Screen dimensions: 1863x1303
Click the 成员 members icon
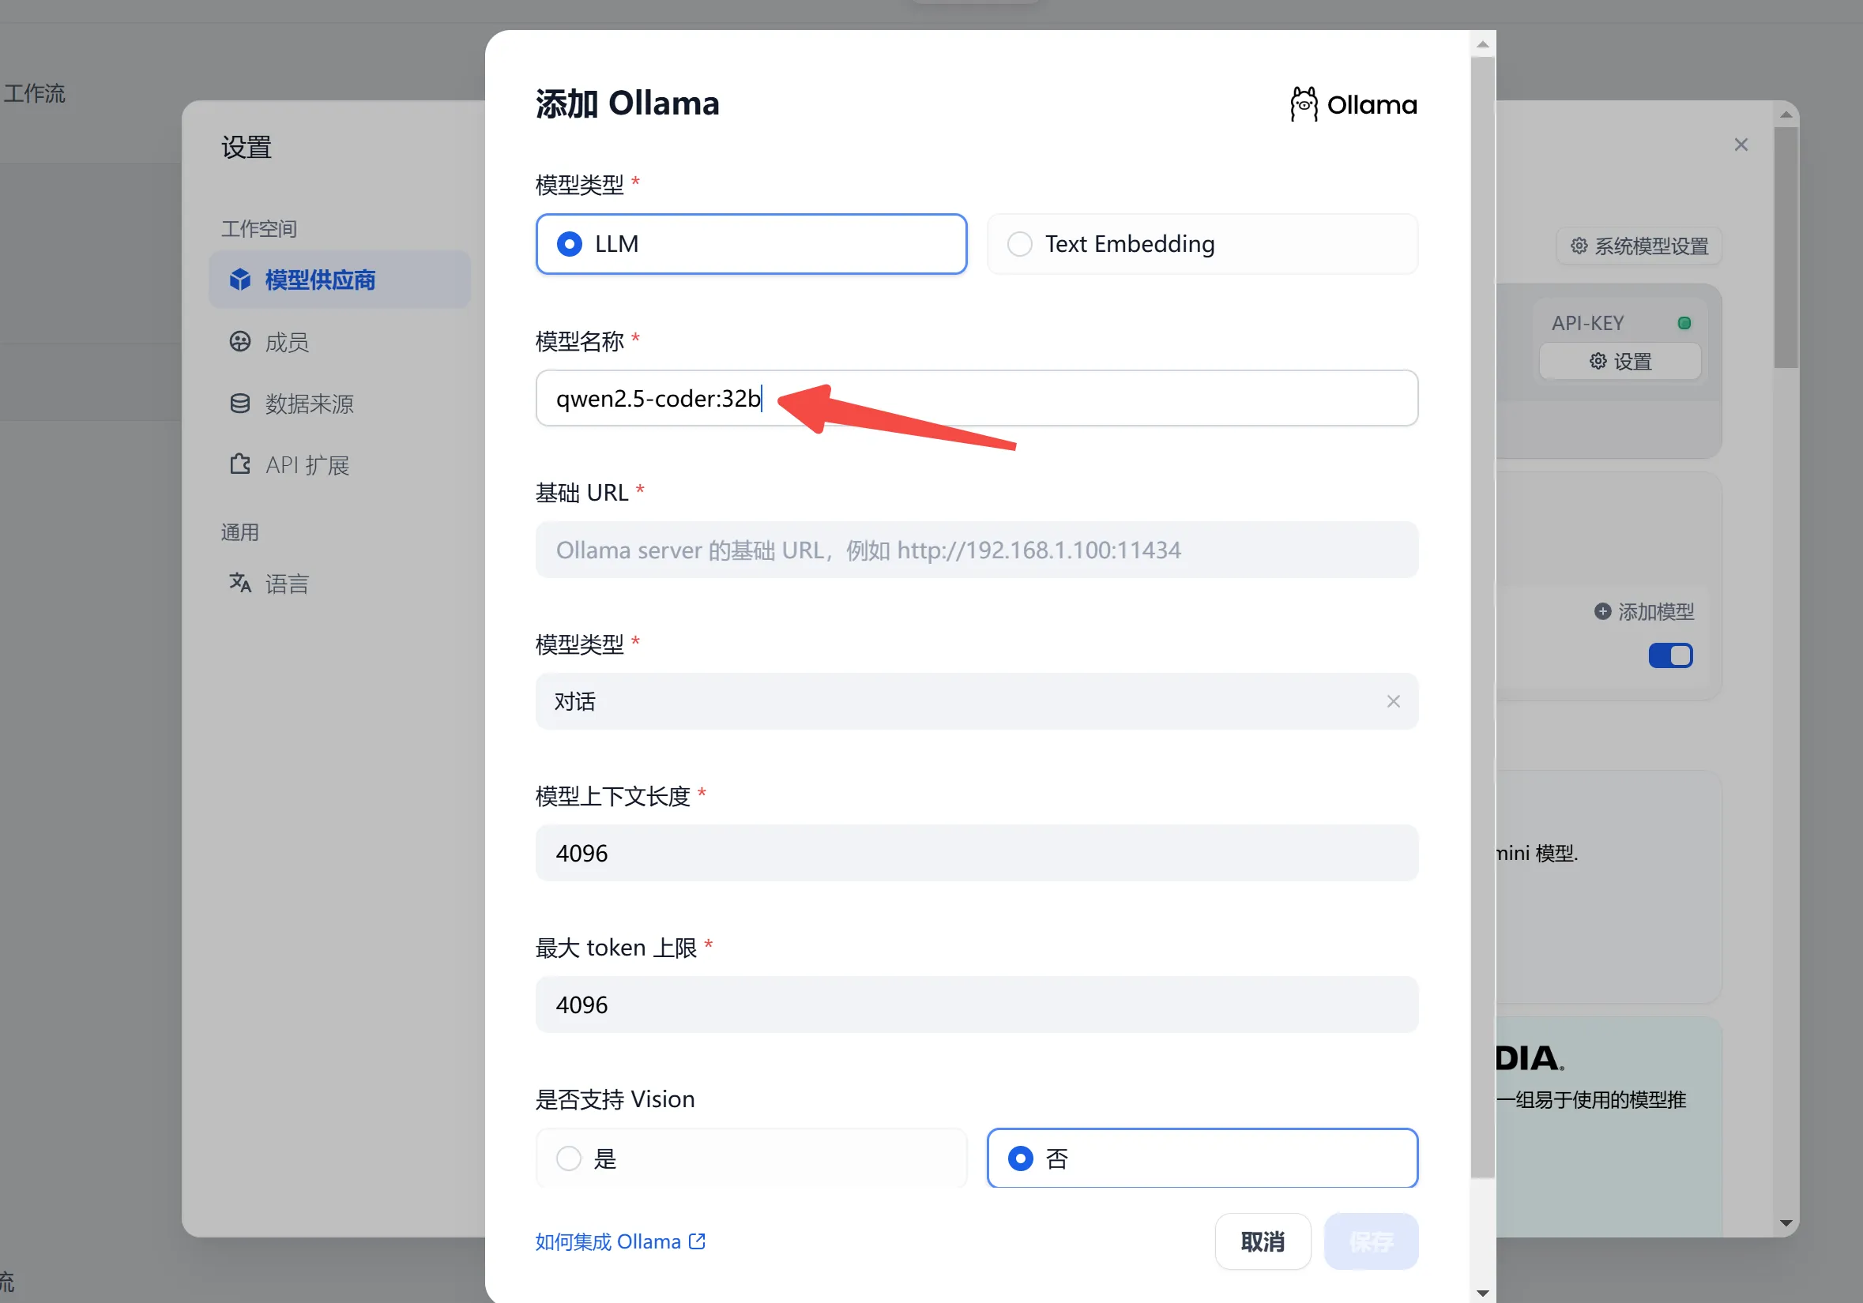[x=239, y=341]
